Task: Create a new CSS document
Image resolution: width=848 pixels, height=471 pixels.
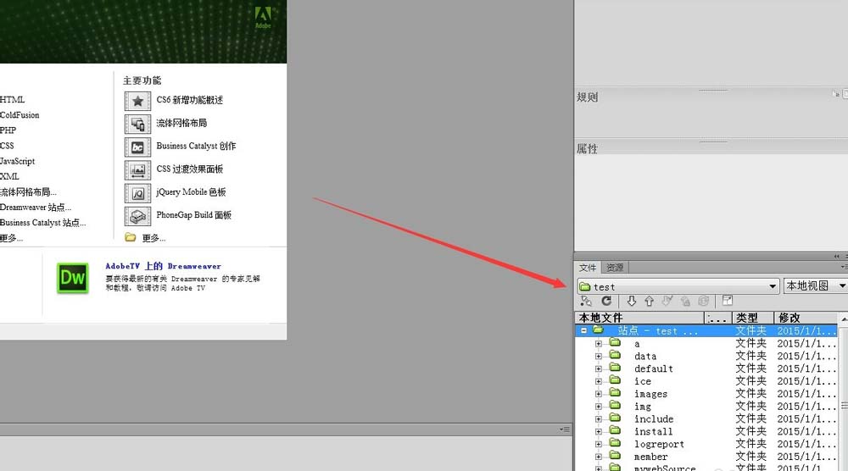Action: point(7,146)
